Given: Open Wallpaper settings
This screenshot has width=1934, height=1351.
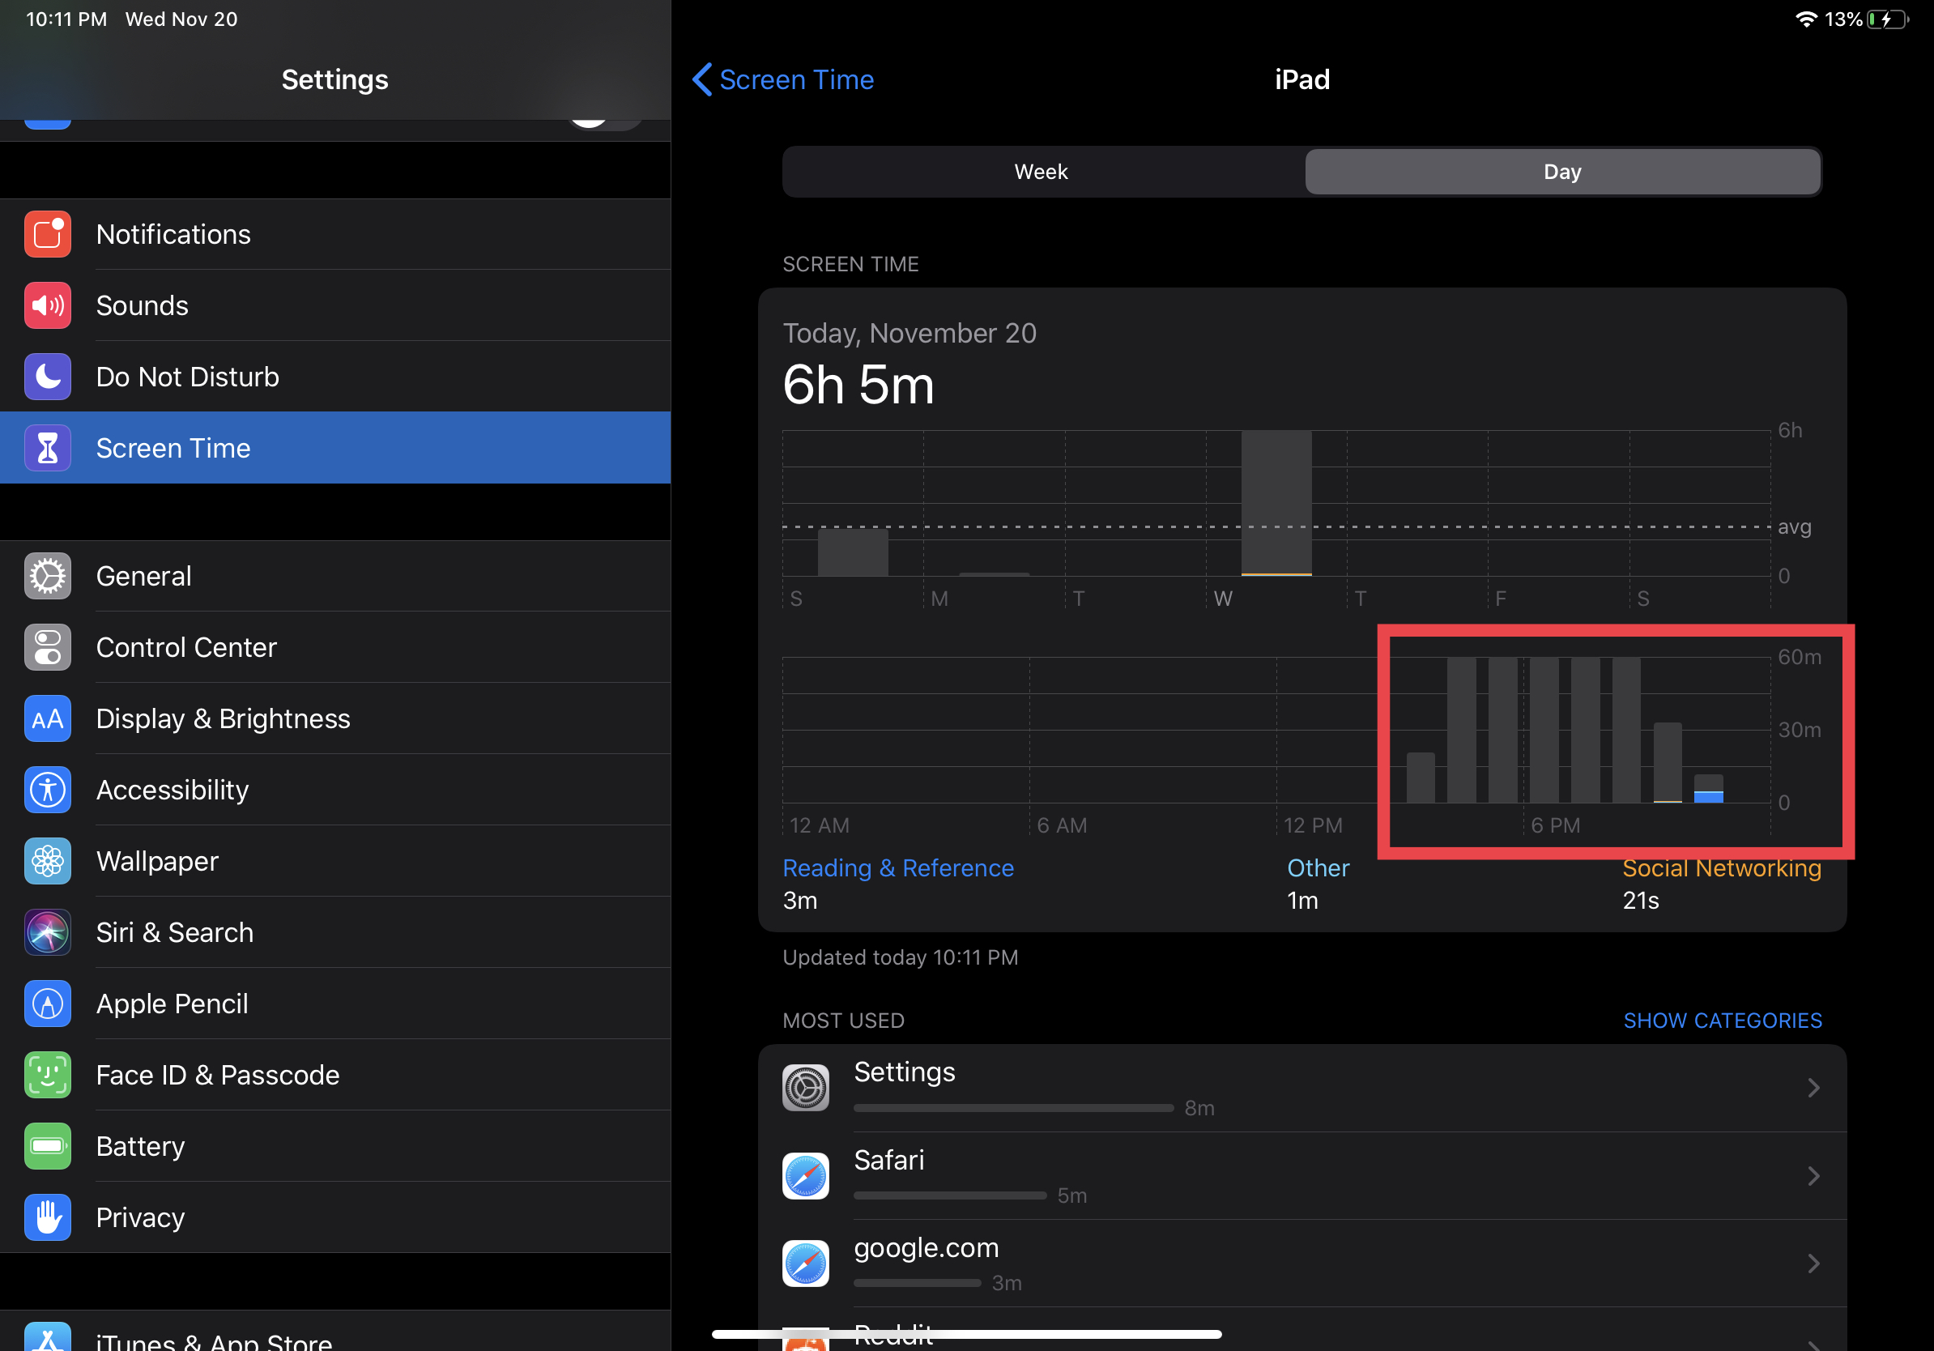Looking at the screenshot, I should click(335, 861).
